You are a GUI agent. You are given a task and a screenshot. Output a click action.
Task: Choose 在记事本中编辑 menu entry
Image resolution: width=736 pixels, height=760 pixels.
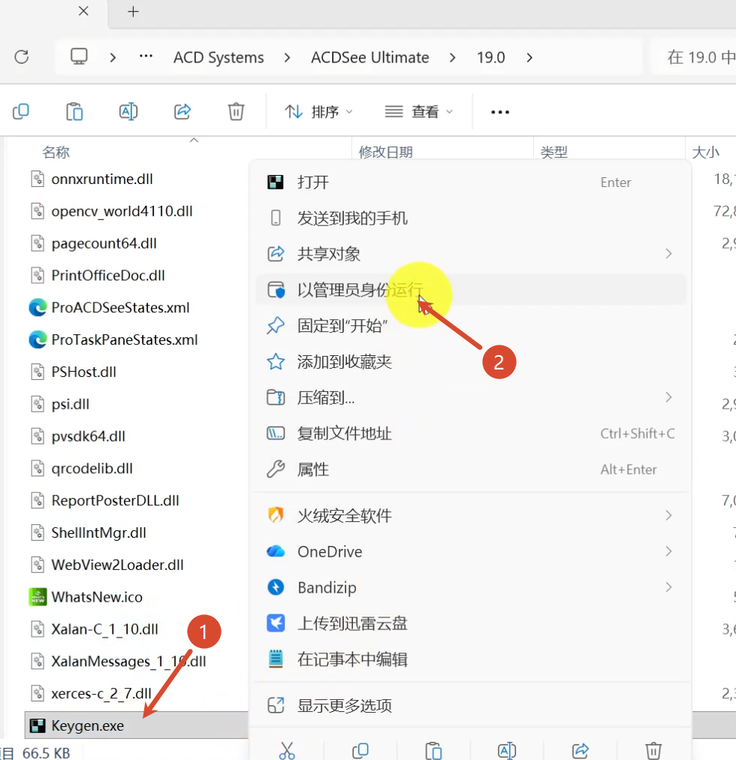(x=470, y=659)
